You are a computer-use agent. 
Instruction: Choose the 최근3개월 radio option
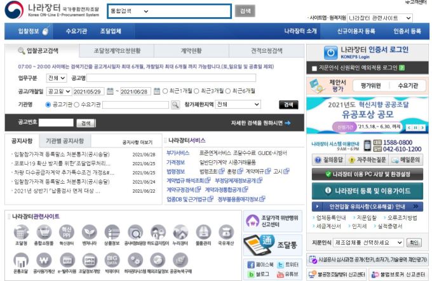(195, 90)
